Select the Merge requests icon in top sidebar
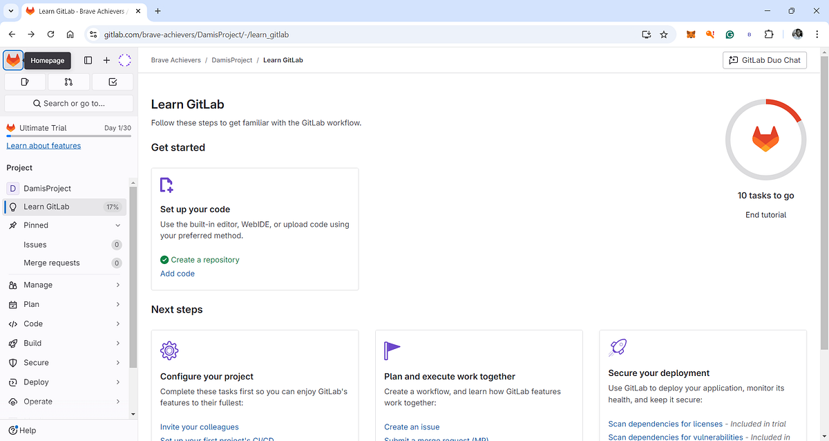This screenshot has height=441, width=829. point(68,82)
